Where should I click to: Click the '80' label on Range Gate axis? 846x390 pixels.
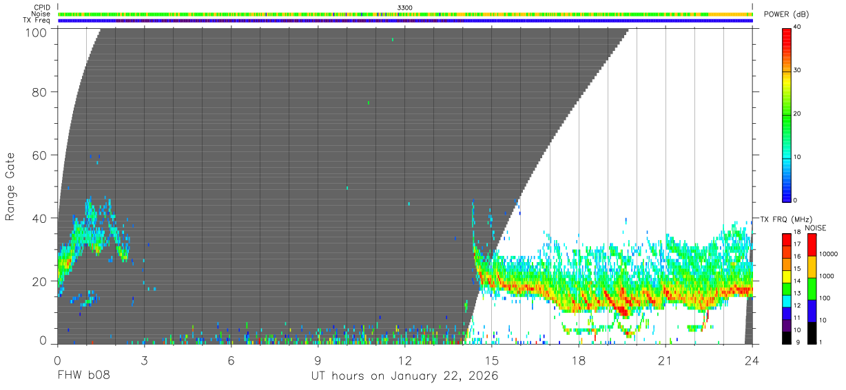pos(39,91)
